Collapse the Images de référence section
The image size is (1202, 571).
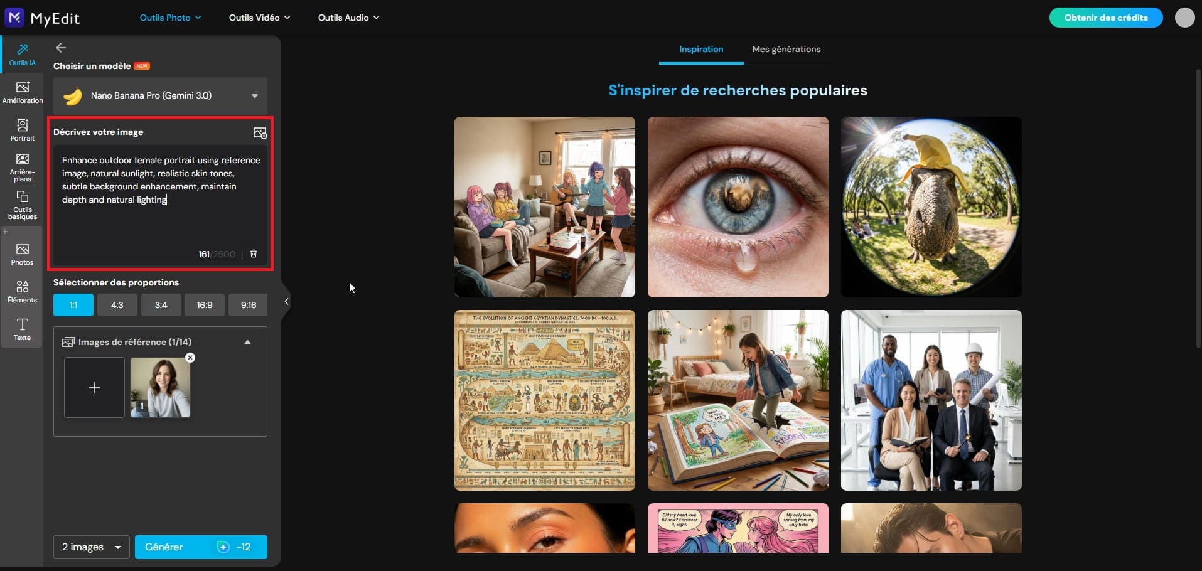[x=247, y=342]
